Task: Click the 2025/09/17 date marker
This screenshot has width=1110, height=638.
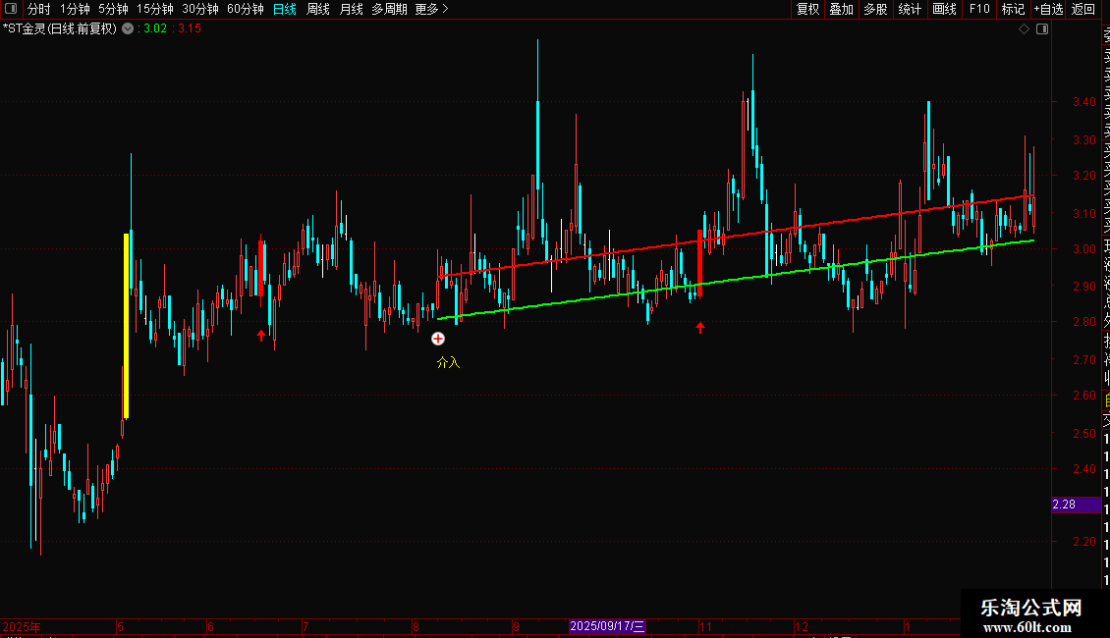Action: coord(607,626)
